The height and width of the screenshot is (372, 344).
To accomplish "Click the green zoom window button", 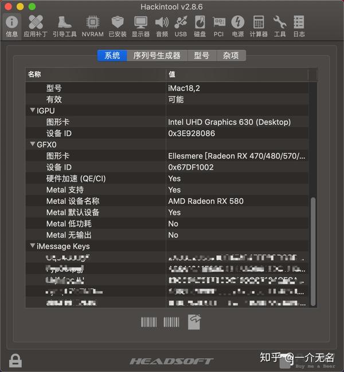I will 32,7.
